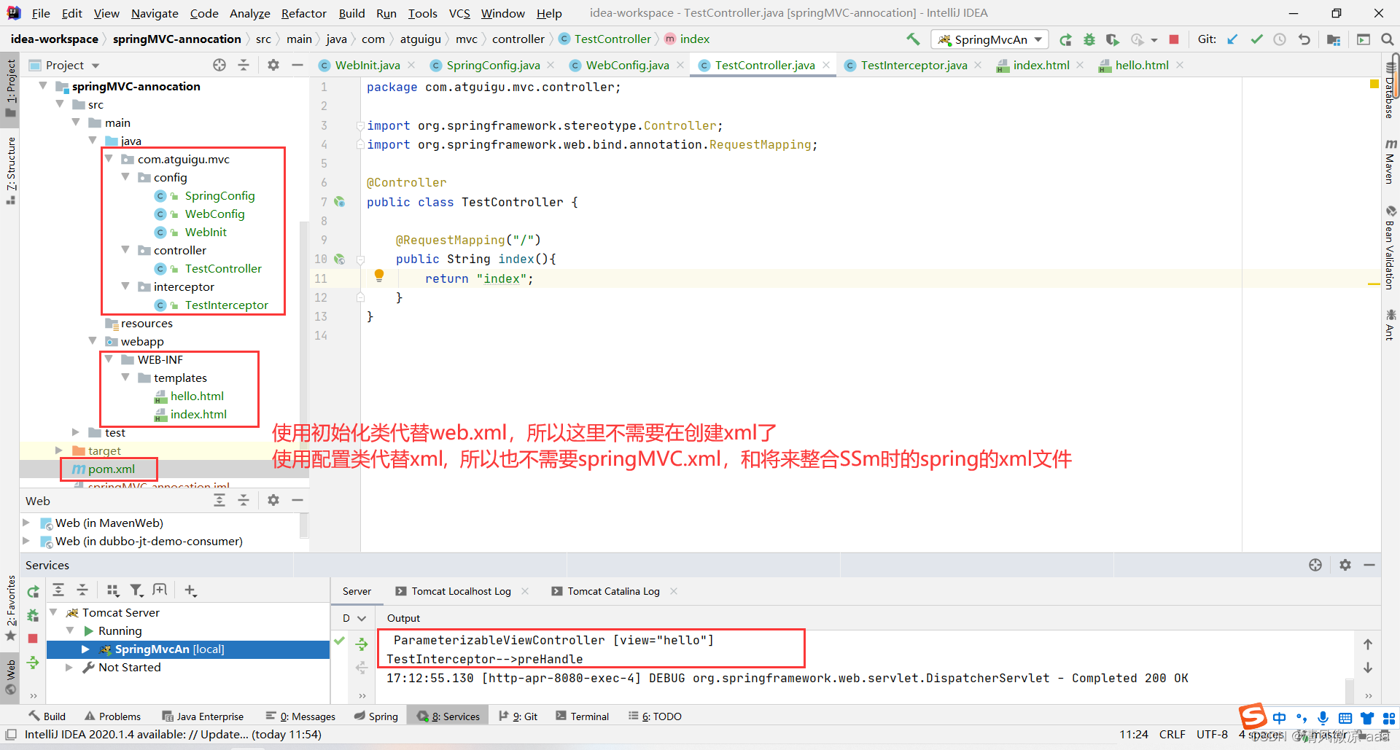Close the hello.html editor tab
The image size is (1400, 750).
pyautogui.click(x=1180, y=65)
